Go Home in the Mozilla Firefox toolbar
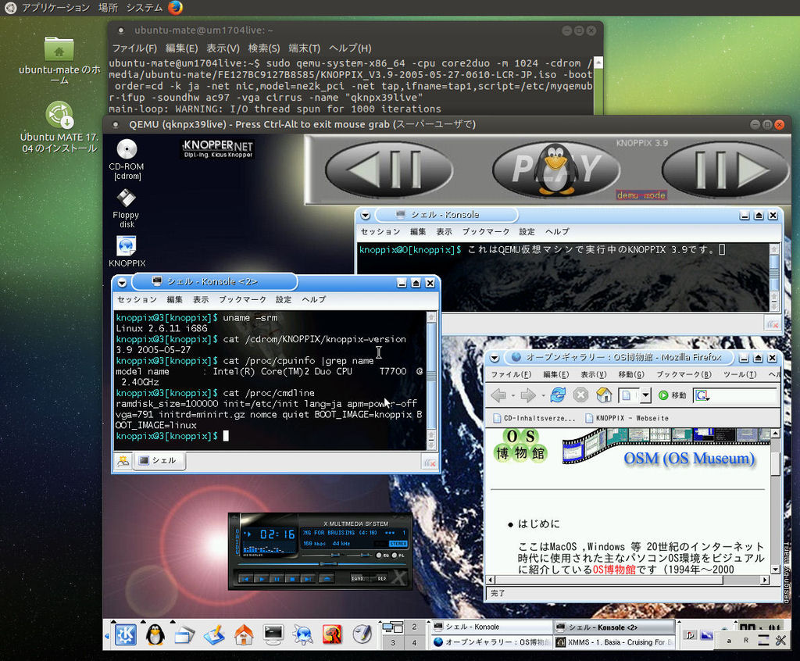The image size is (800, 661). [x=604, y=395]
